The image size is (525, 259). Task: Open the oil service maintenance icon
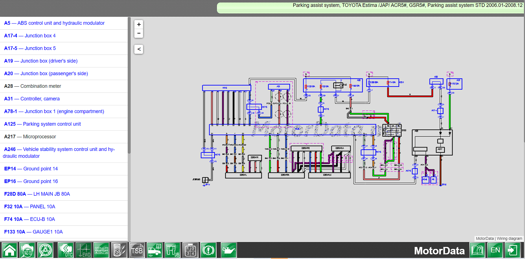tap(229, 250)
